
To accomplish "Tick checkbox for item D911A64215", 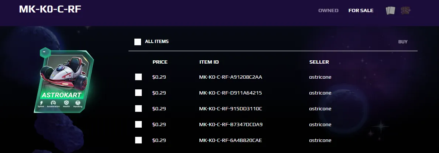I will tap(138, 93).
